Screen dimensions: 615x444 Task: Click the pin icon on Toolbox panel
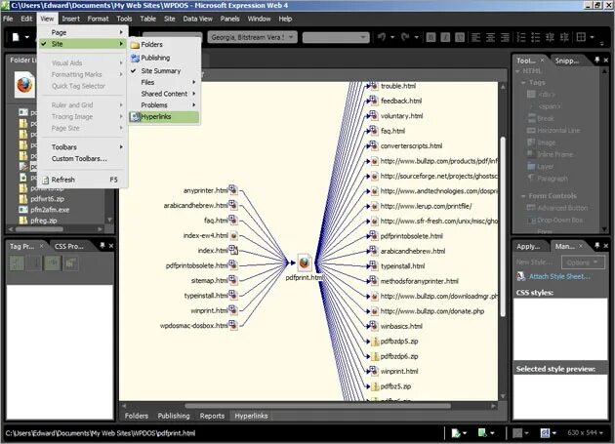point(597,60)
